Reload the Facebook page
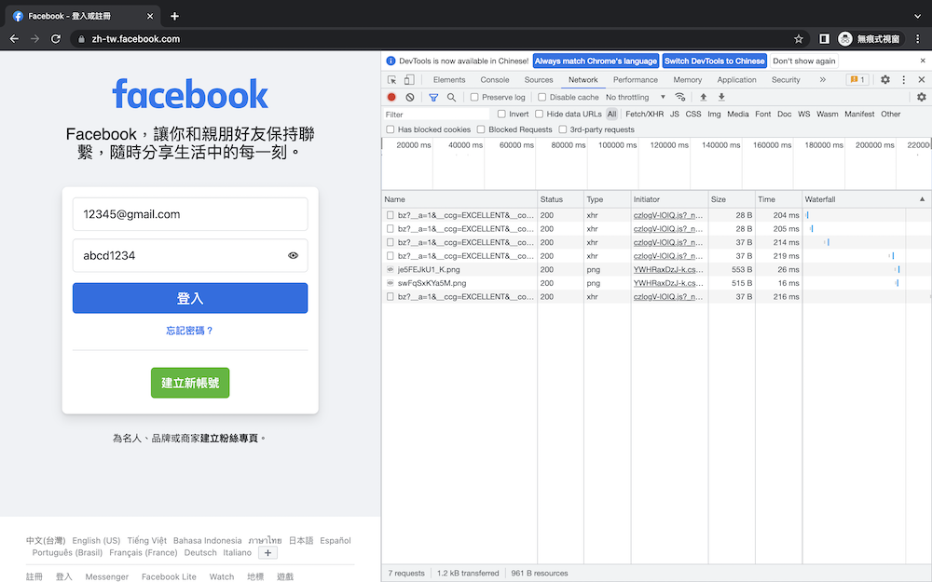This screenshot has height=582, width=932. 56,38
